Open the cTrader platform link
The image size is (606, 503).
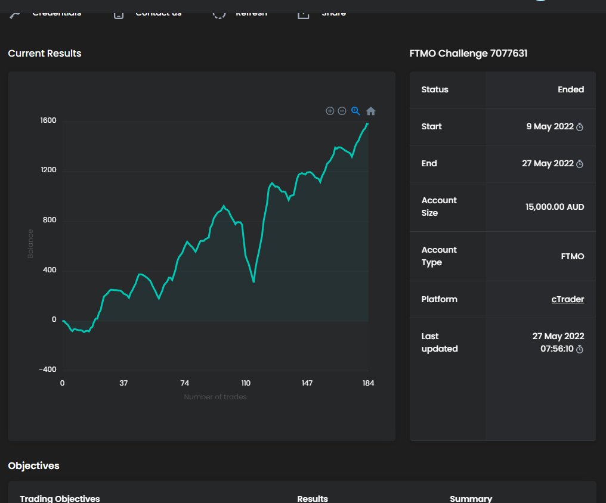(567, 299)
